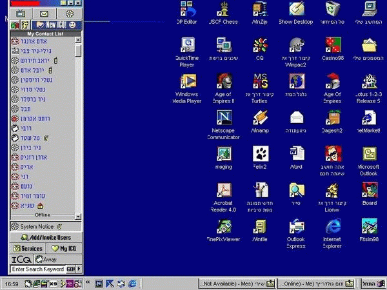The image size is (387, 290).
Task: Click the Not Available message taskbar button
Action: [x=237, y=284]
